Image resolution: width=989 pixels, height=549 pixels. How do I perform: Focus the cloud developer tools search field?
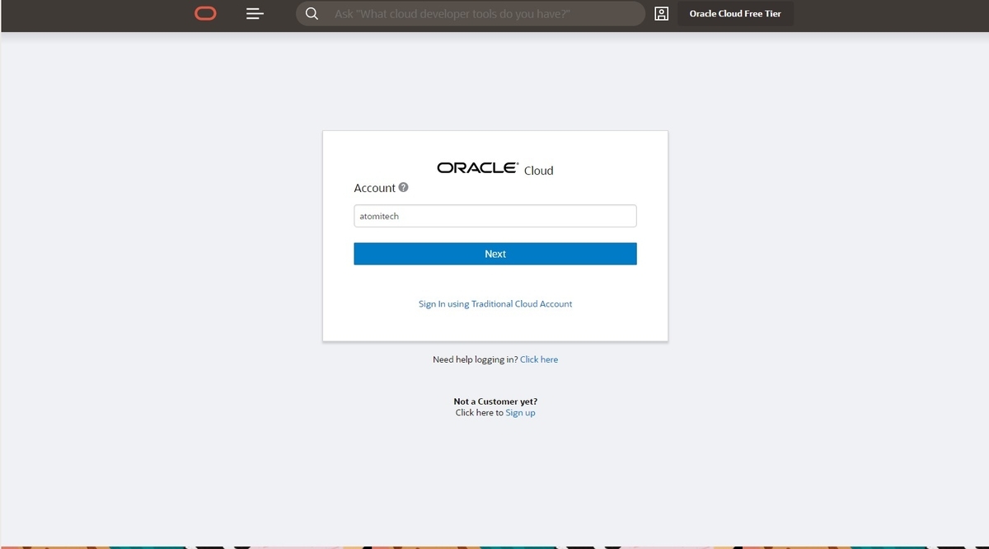tap(471, 14)
